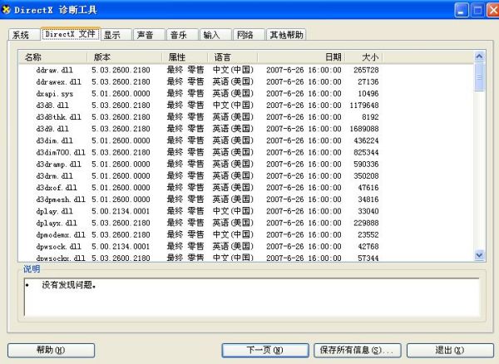The width and height of the screenshot is (499, 364).
Task: Open the 显示 tab
Action: tap(116, 35)
